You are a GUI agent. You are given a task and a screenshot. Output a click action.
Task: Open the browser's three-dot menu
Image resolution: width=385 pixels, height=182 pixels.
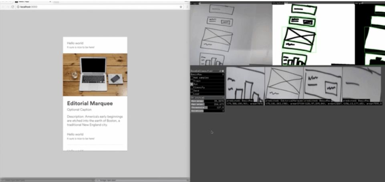click(x=187, y=7)
